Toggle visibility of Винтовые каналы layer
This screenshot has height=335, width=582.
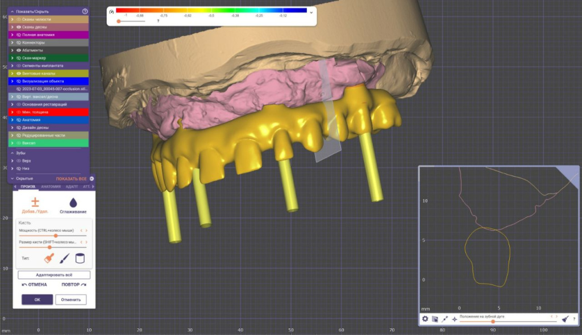[x=19, y=73]
